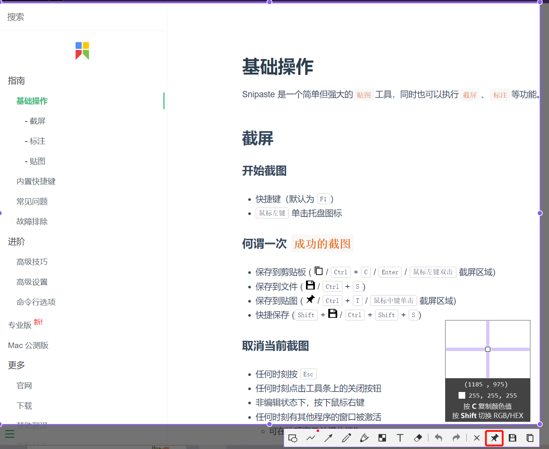
Task: Copy the snip to clipboard
Action: point(530,438)
